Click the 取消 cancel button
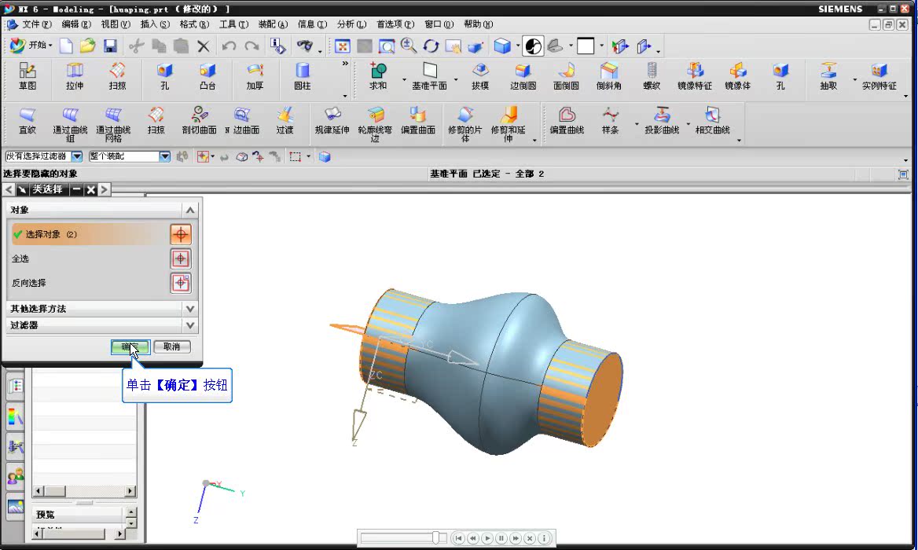 (171, 347)
